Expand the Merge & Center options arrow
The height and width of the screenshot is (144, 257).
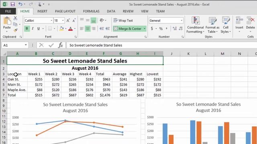(x=145, y=29)
